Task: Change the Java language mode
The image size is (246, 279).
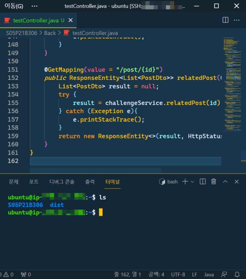Action: click(x=209, y=274)
